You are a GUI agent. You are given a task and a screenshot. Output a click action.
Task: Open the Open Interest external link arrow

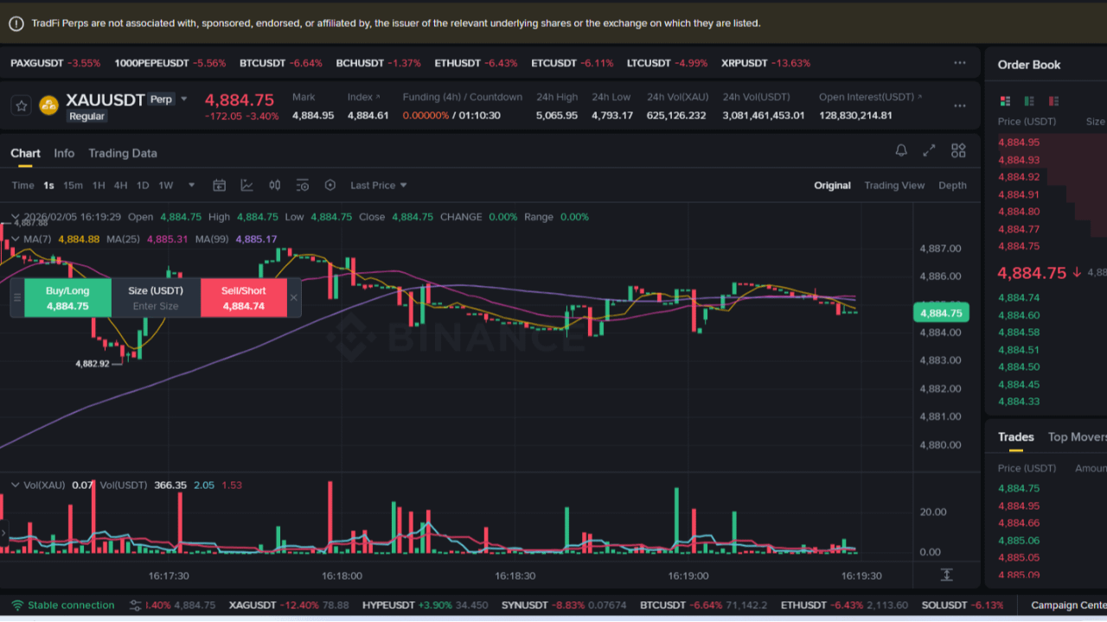[918, 97]
